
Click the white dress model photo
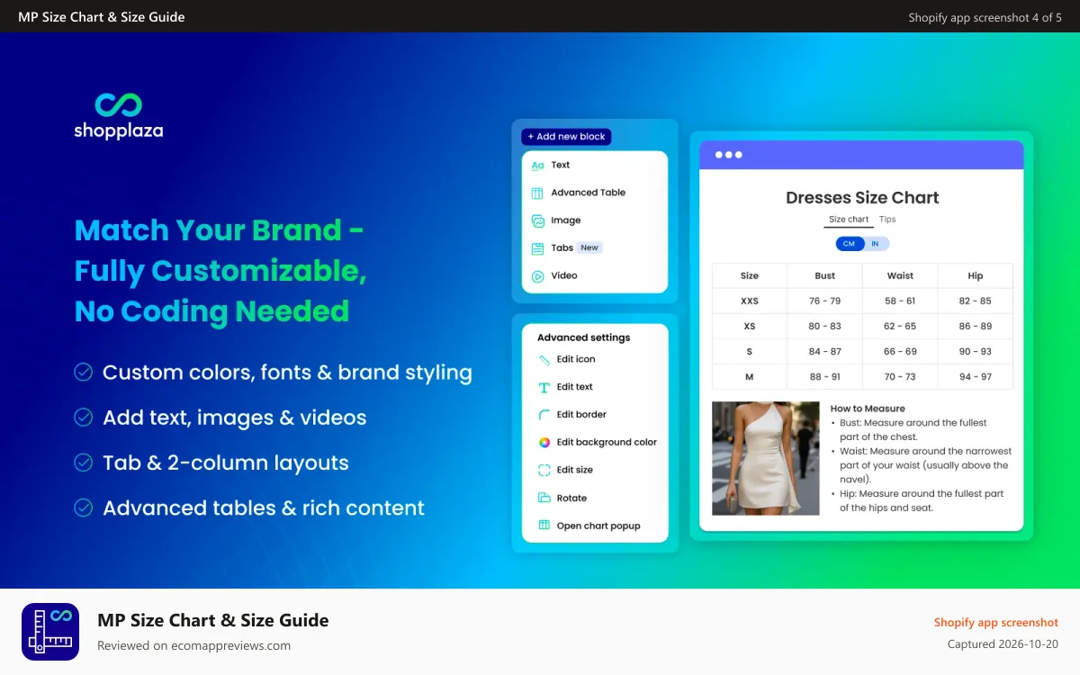click(x=766, y=458)
